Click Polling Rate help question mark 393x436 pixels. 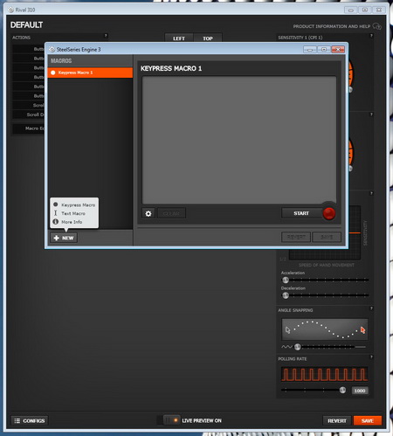371,357
